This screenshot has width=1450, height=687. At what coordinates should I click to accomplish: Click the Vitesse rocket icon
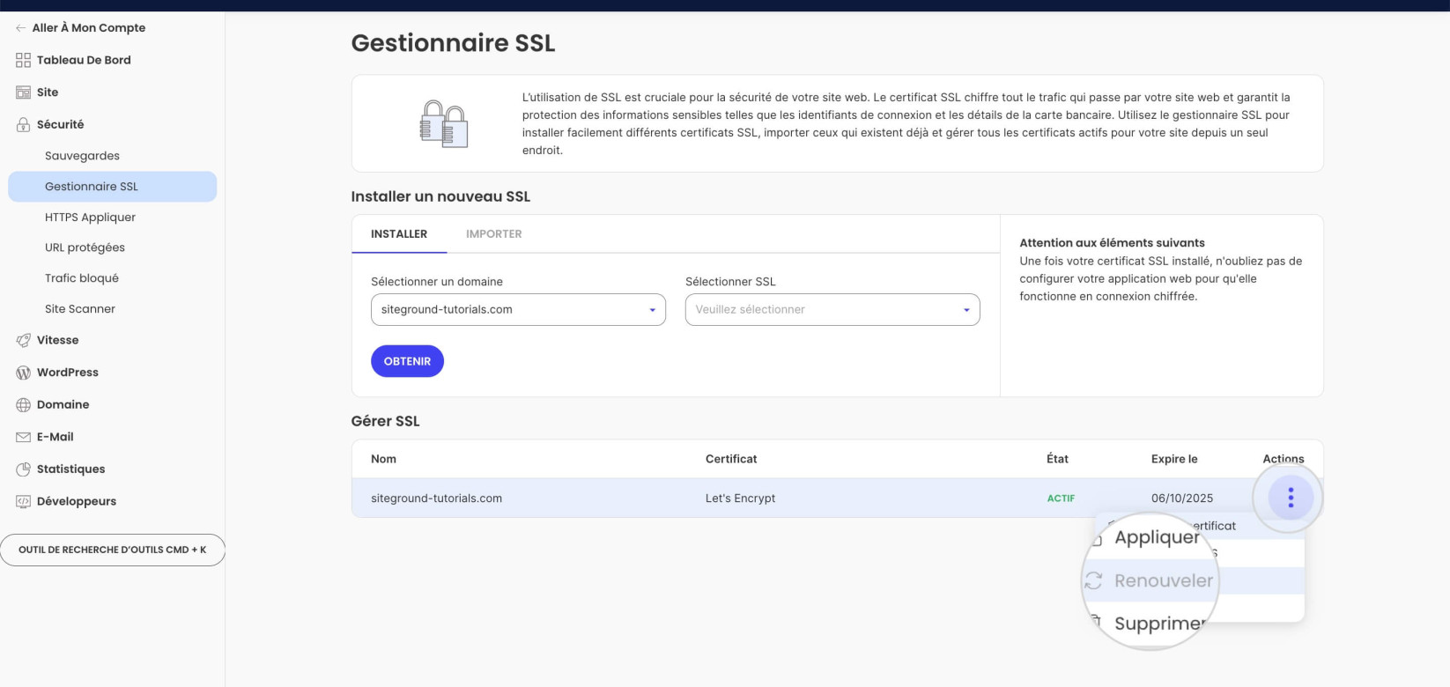coord(23,340)
